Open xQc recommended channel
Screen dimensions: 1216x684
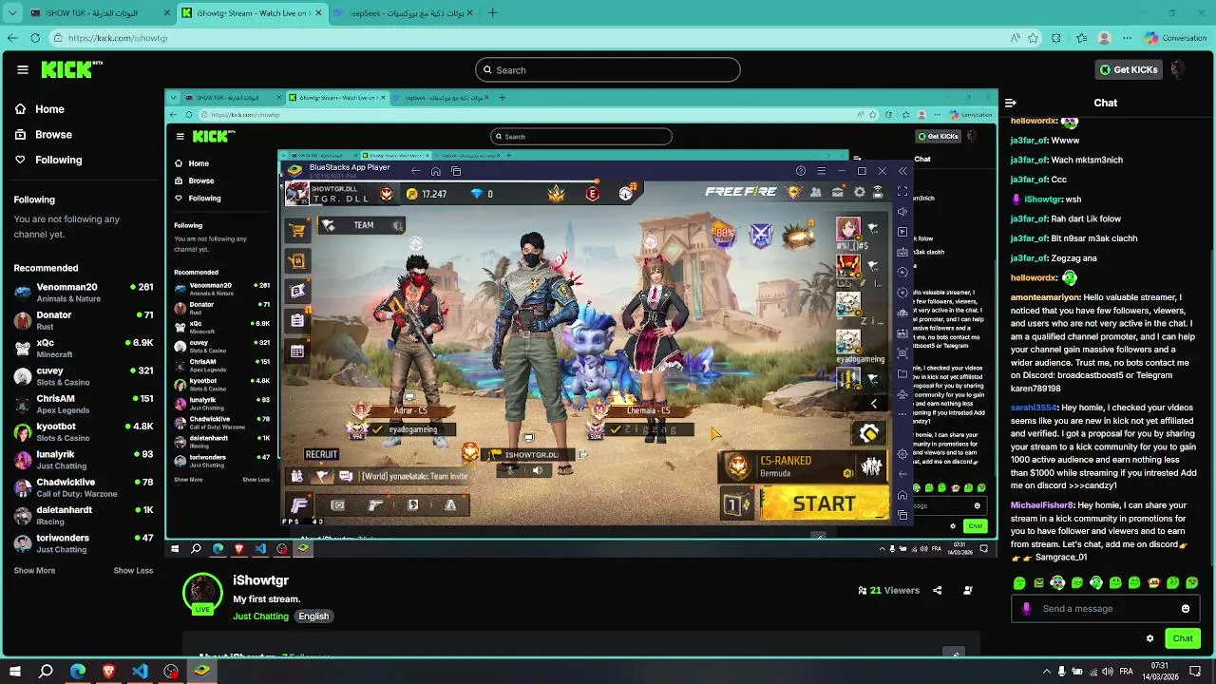pyautogui.click(x=84, y=348)
